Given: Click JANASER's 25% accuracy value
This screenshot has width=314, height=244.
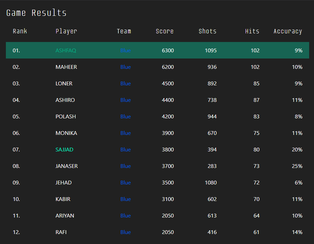Looking at the screenshot, I should [x=297, y=166].
